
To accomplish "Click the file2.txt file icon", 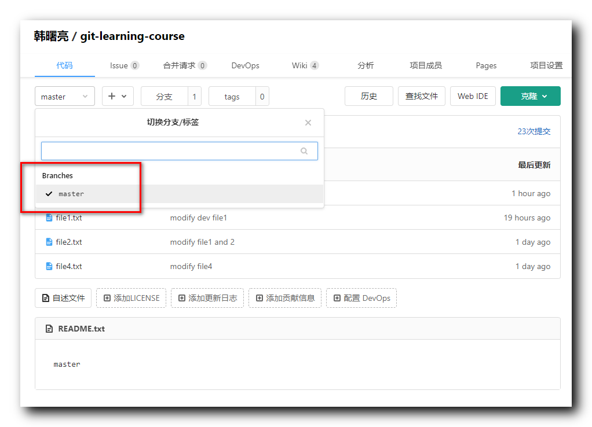I will coord(49,242).
